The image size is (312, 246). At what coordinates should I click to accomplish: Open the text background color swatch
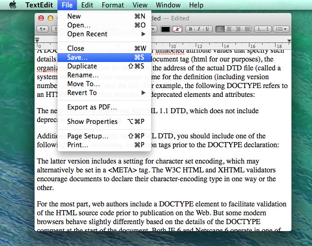pyautogui.click(x=177, y=29)
